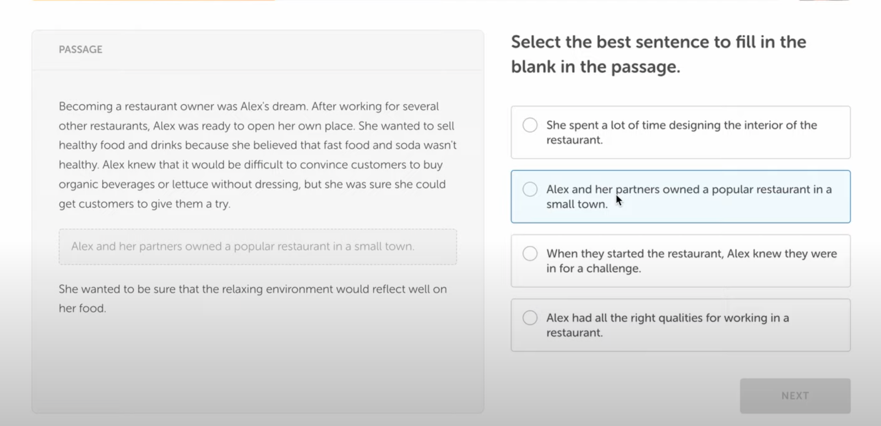
Task: Click the PASSAGE header label
Action: point(80,50)
